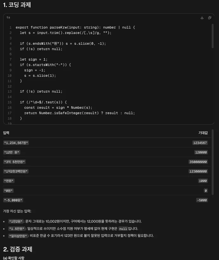The width and height of the screenshot is (219, 260).
Task: Select input cell "0원"
Action: [x=8, y=191]
